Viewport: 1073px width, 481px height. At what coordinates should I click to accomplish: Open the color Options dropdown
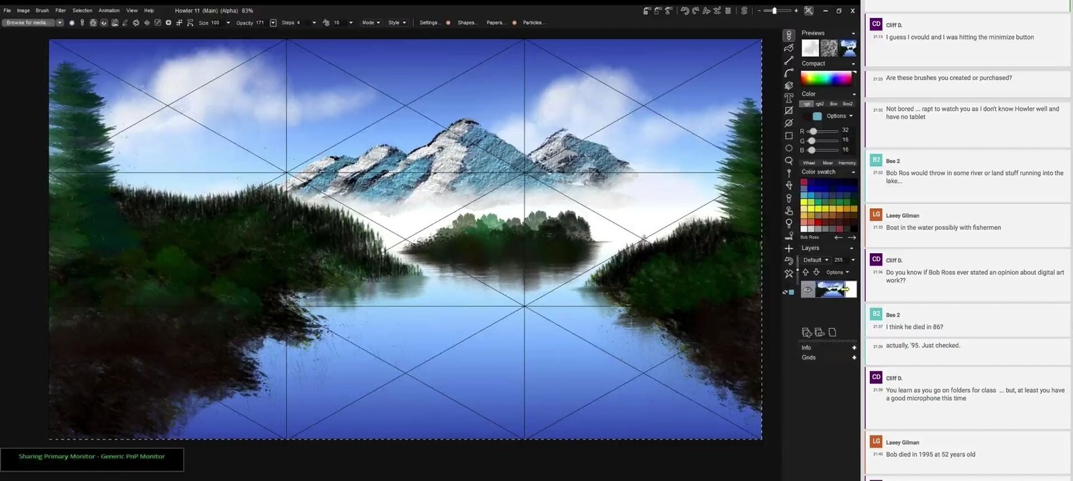(840, 116)
